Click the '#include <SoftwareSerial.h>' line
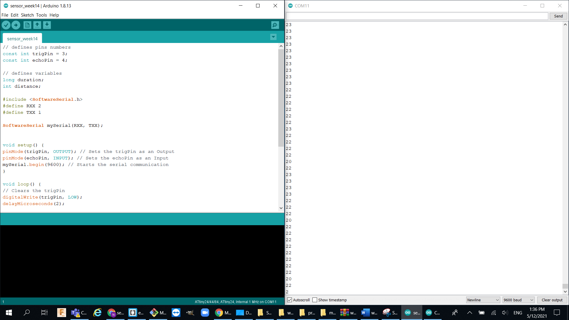 coord(43,100)
